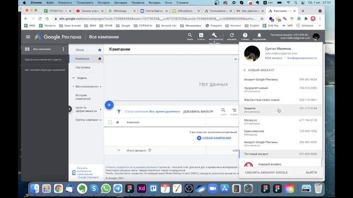The image size is (353, 198).
Task: Collapse the chart using the minus toggle
Action: pos(236,59)
